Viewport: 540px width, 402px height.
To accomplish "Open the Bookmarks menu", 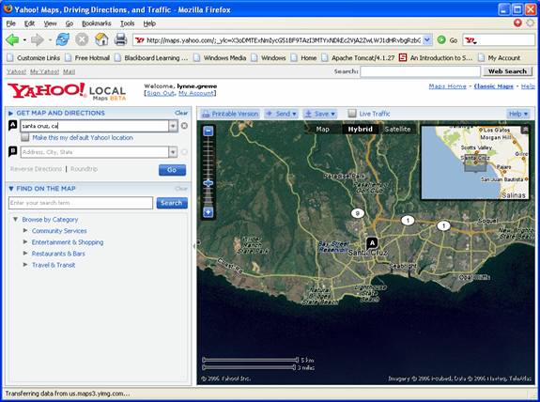I will [x=97, y=23].
